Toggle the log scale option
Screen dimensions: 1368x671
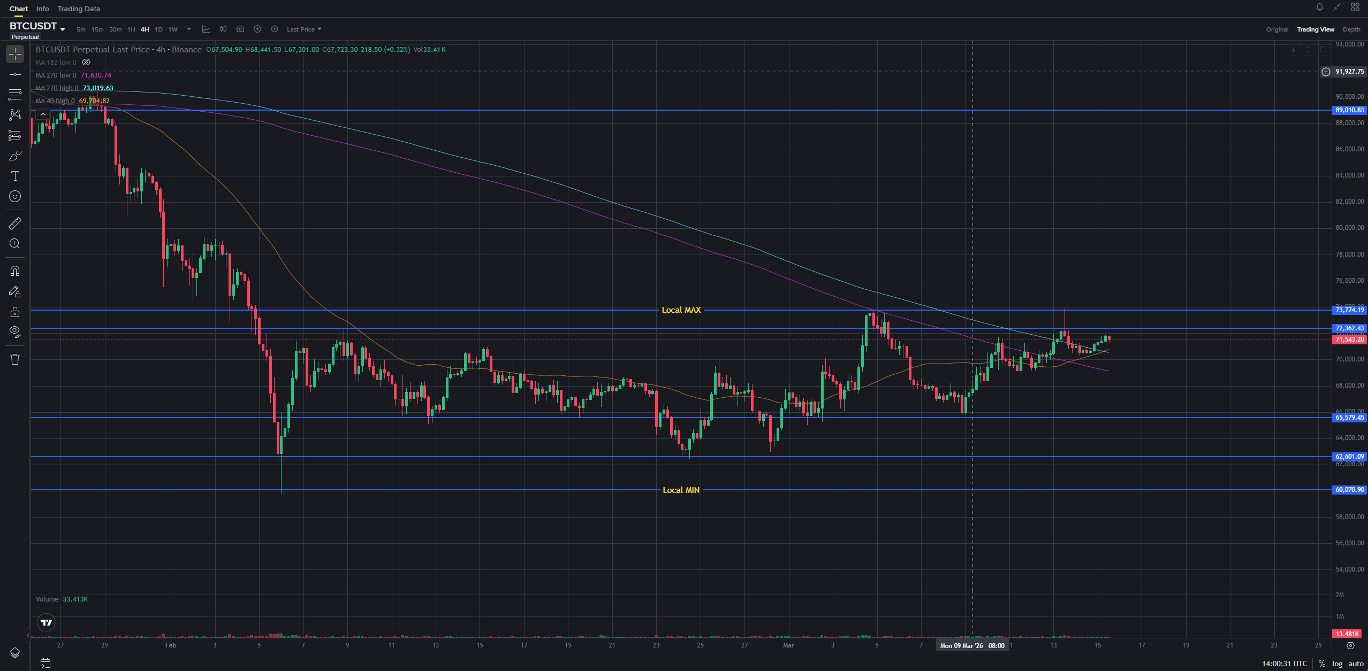[x=1337, y=664]
